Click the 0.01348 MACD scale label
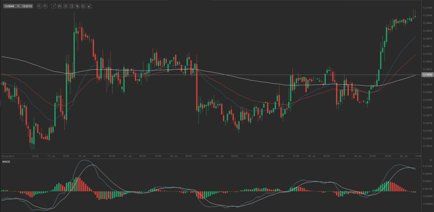The width and height of the screenshot is (434, 212). pos(426,166)
